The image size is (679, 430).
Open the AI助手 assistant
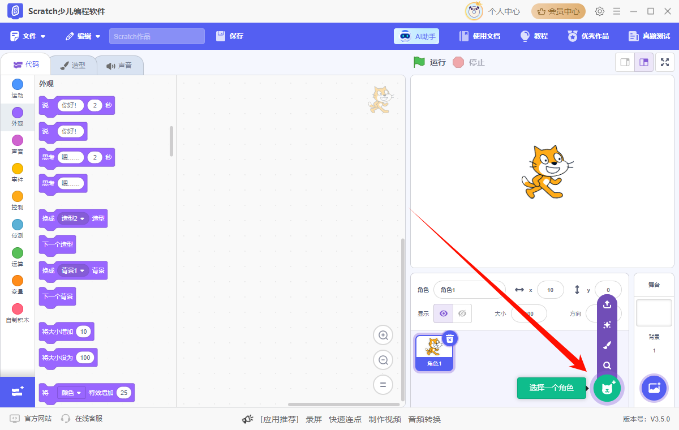(416, 36)
